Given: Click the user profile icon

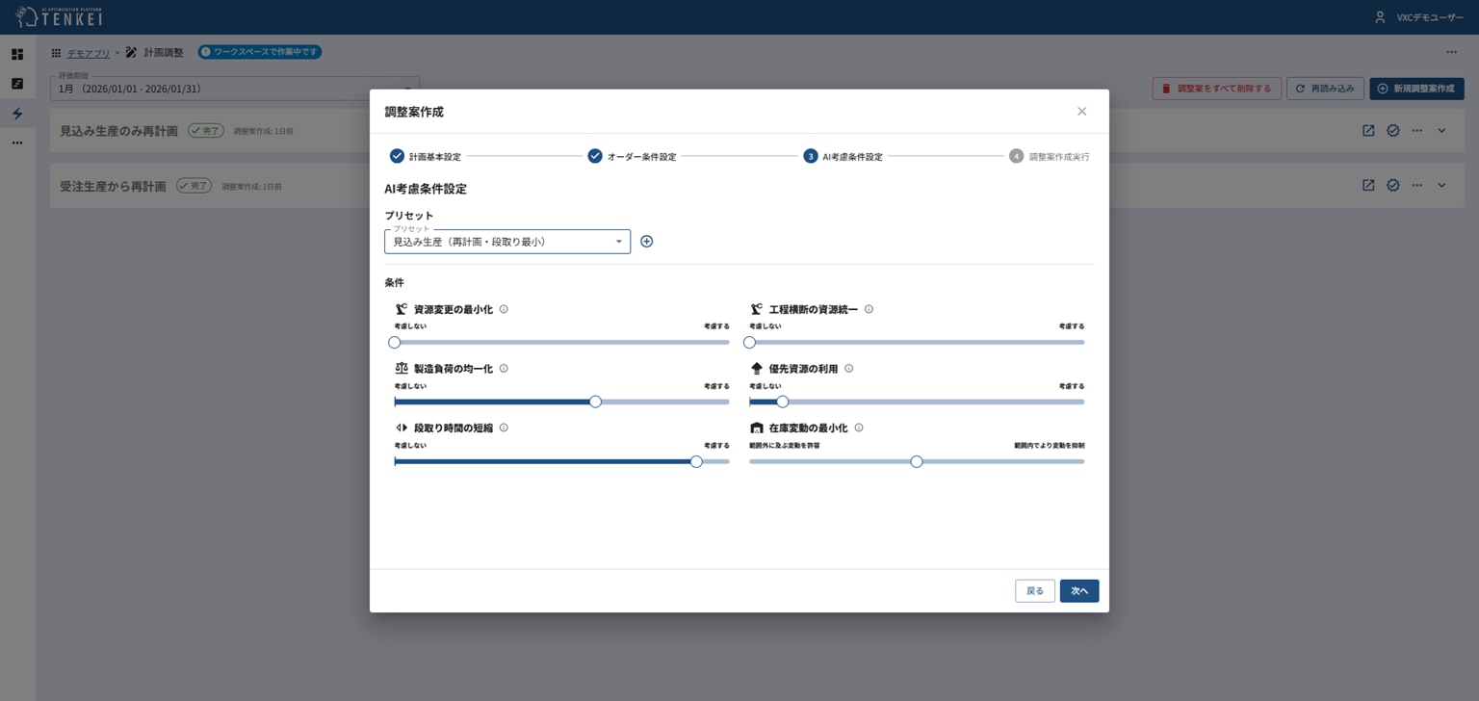Looking at the screenshot, I should tap(1380, 17).
